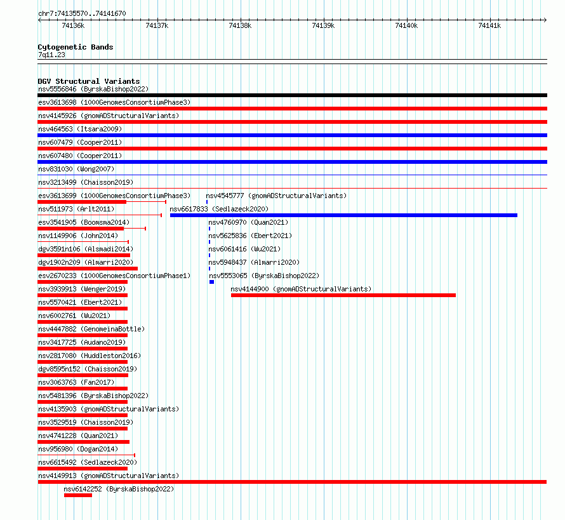Click the blue nsv6617833 variant bar

point(343,215)
